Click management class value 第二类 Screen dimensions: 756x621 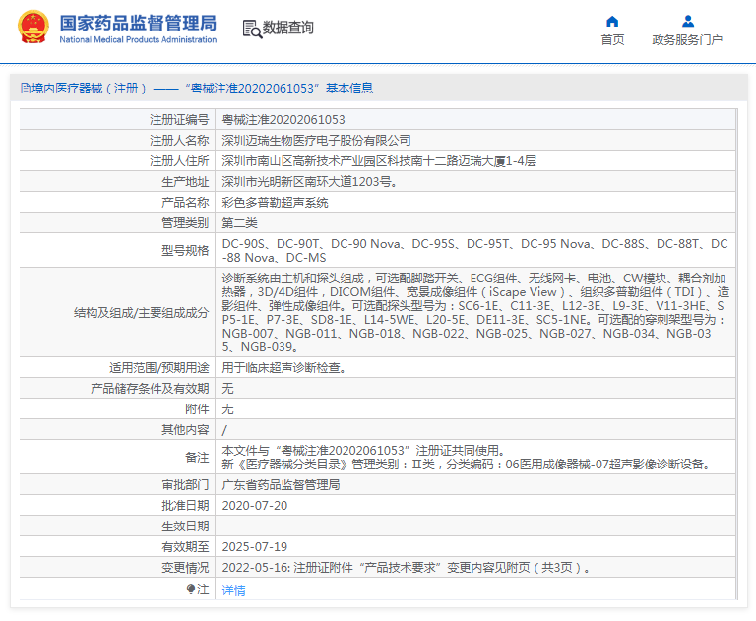point(239,223)
